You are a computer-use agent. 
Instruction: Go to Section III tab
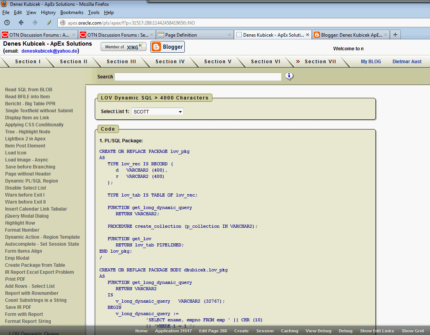point(121,62)
